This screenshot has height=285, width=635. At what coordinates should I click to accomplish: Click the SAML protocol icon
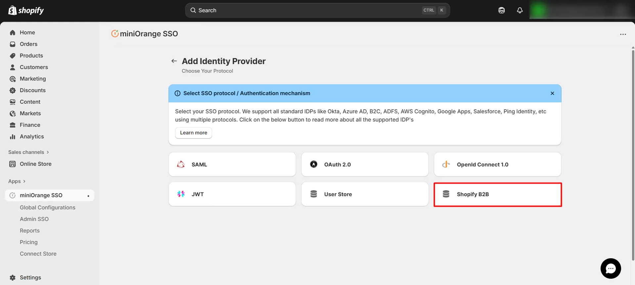point(181,164)
